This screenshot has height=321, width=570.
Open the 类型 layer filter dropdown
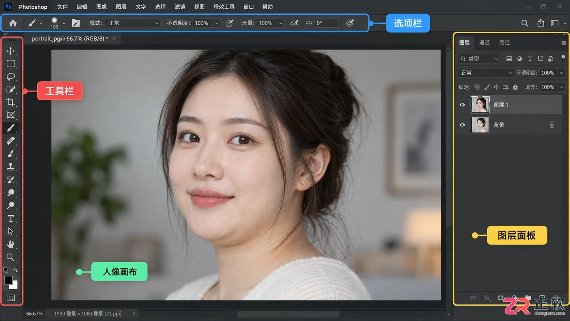pyautogui.click(x=478, y=59)
